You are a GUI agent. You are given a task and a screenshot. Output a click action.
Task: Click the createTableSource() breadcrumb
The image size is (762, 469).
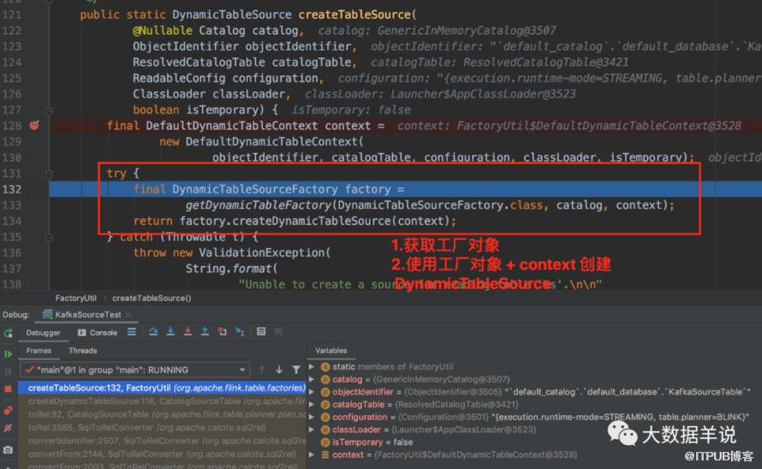coord(152,298)
